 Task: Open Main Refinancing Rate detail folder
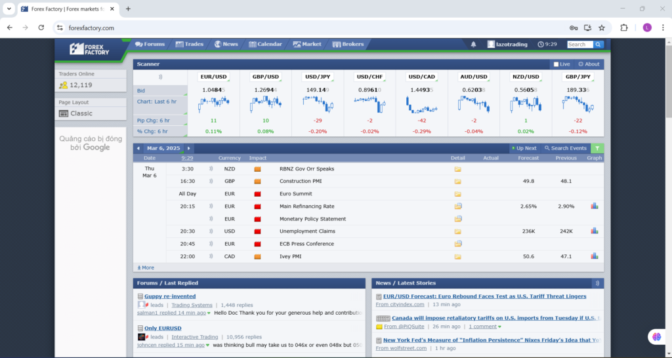pyautogui.click(x=458, y=207)
